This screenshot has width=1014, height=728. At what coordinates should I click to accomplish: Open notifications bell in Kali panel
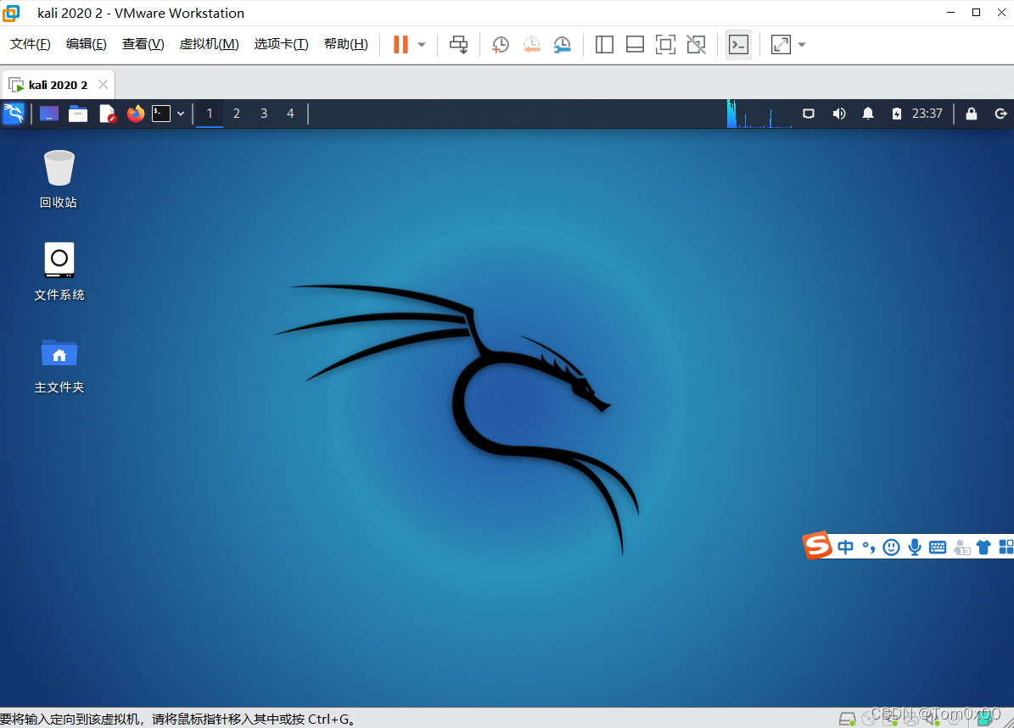tap(868, 114)
